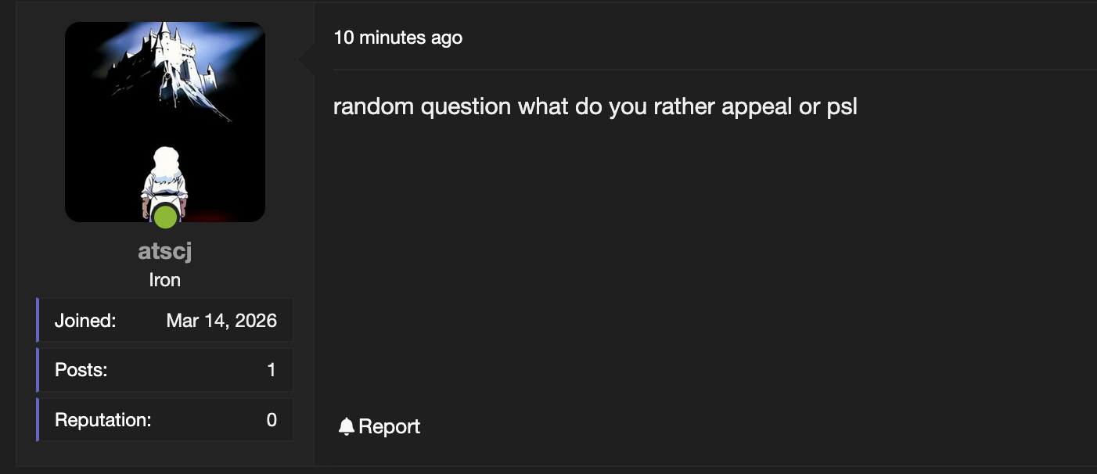The image size is (1097, 474).
Task: Click the Iron rank label
Action: pos(165,279)
